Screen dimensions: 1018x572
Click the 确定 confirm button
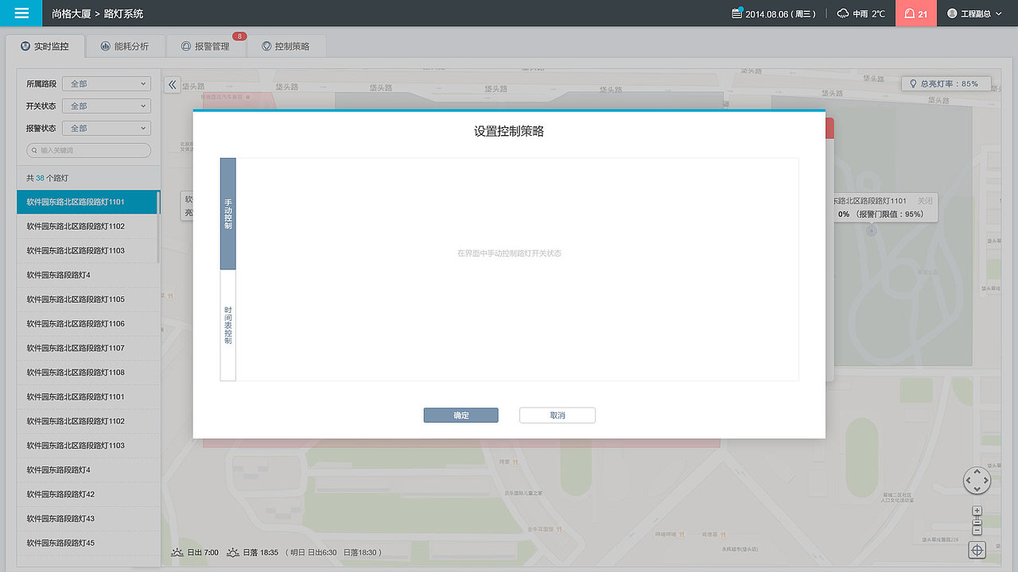click(460, 415)
